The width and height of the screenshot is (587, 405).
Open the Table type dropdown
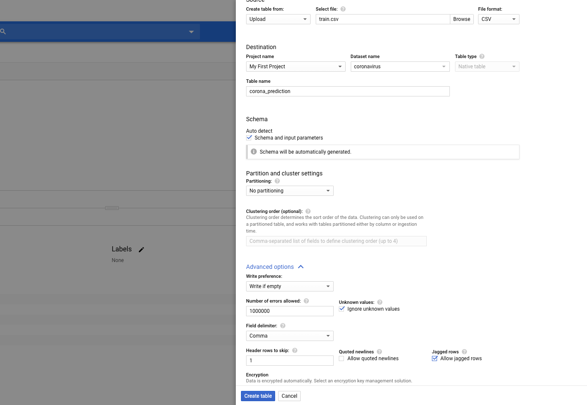(x=487, y=67)
